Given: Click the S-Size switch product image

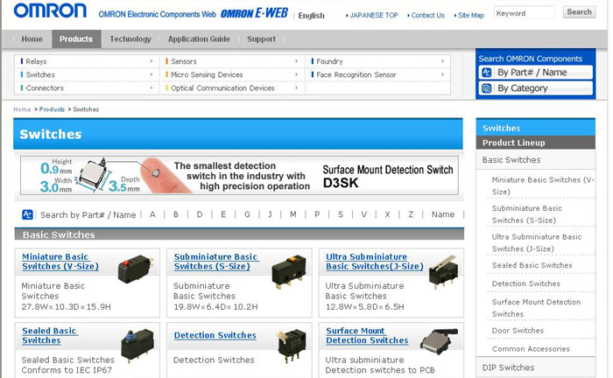Looking at the screenshot, I should click(288, 272).
